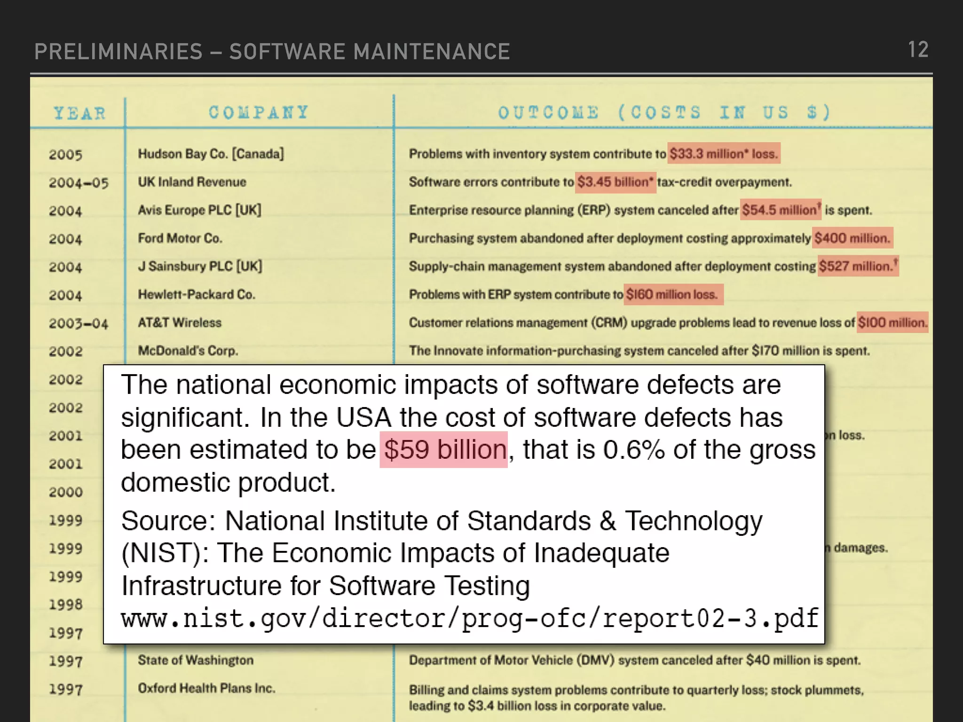963x722 pixels.
Task: Select the 'Hudson Bay Co. [Canada]' company entry
Action: (x=211, y=154)
